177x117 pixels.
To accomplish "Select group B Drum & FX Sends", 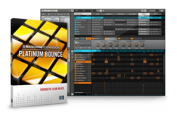I will click(83, 20).
